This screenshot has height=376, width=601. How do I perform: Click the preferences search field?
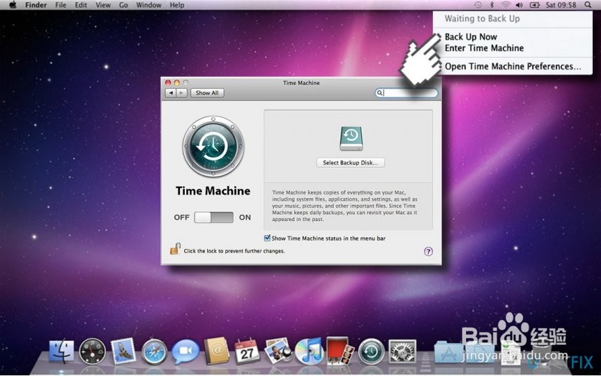(406, 93)
